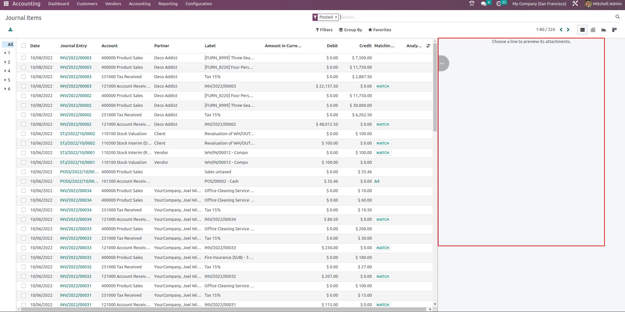Open matching number A4 link
The width and height of the screenshot is (625, 312).
[x=377, y=181]
